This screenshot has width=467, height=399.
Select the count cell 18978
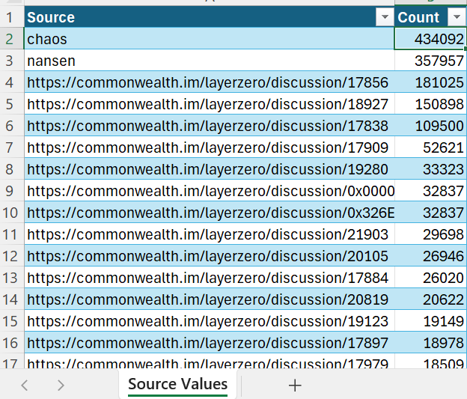pos(430,343)
